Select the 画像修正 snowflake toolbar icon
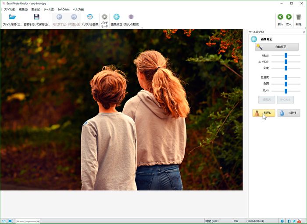Screen dimensions: 307x224 [117, 17]
